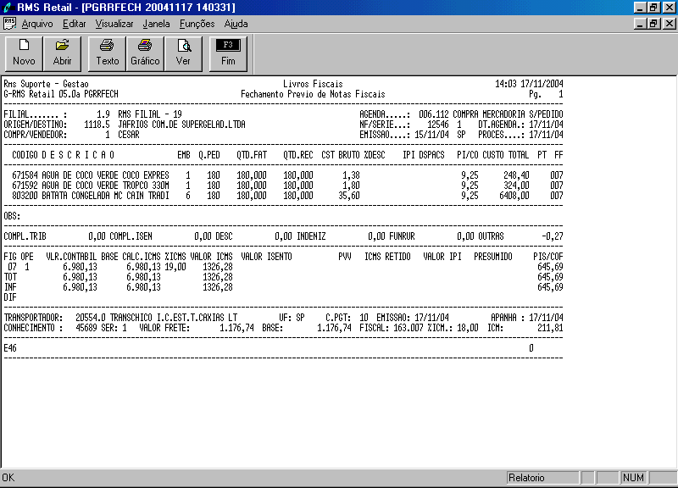Screen dimensions: 678x488
Task: Click transporter TRANSCHICO I.C.EST.T.CAXIAS LT
Action: tap(174, 318)
